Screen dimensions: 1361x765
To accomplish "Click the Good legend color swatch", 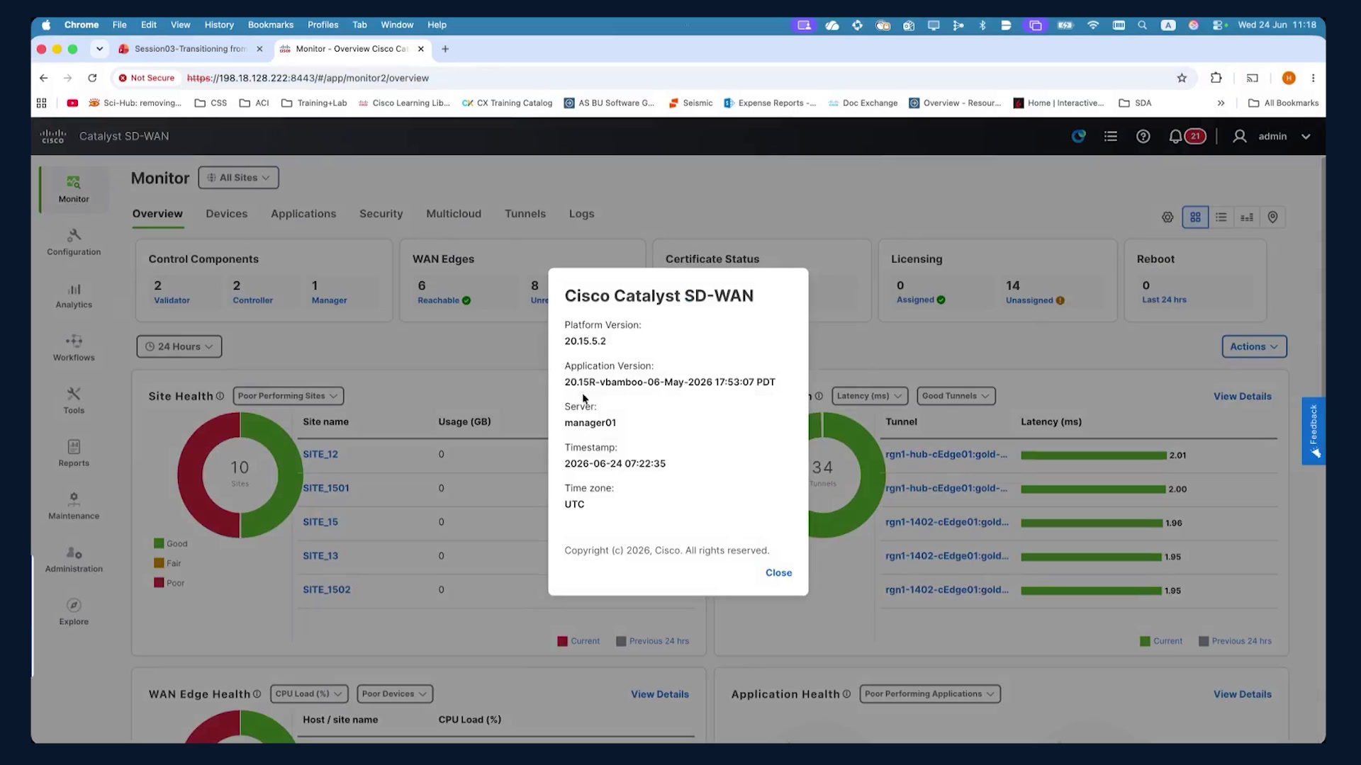I will pyautogui.click(x=159, y=543).
